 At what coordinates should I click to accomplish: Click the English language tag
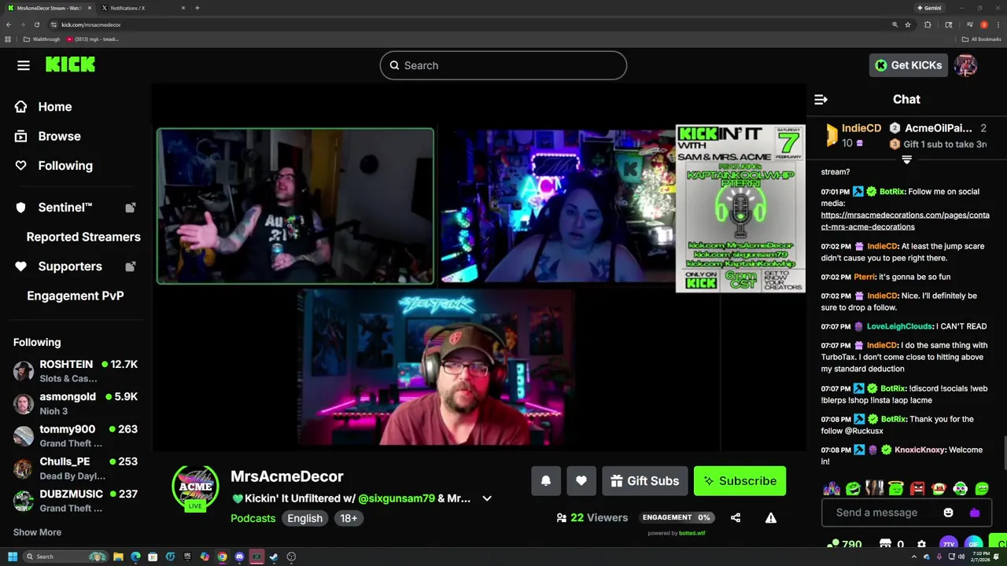point(304,518)
